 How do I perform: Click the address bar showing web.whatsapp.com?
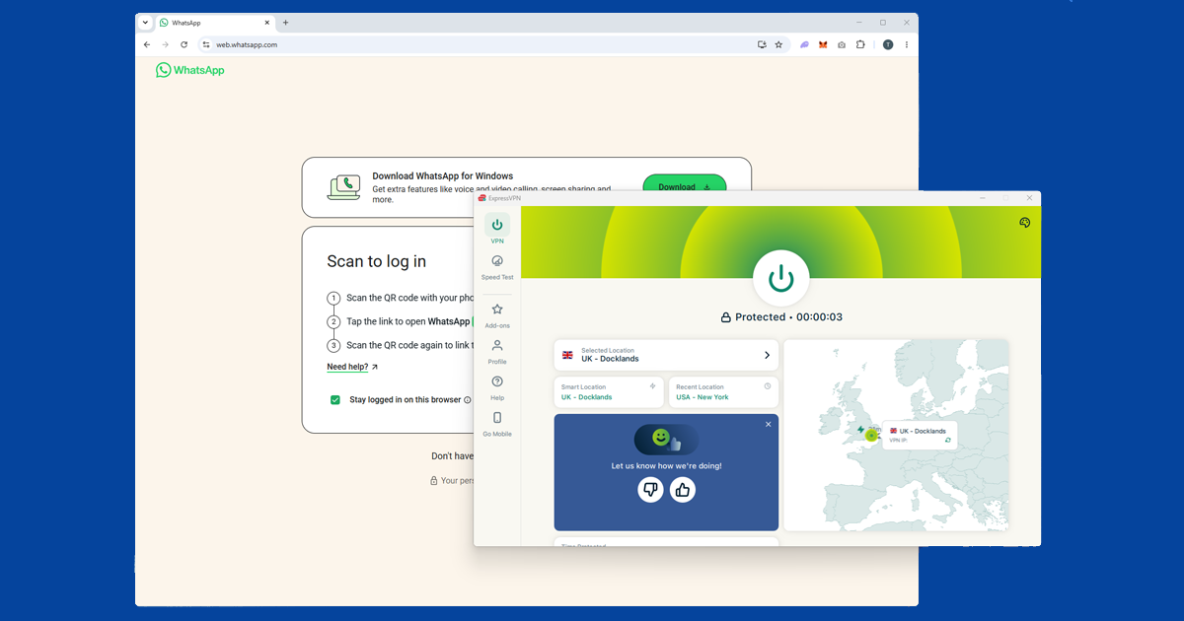click(493, 44)
